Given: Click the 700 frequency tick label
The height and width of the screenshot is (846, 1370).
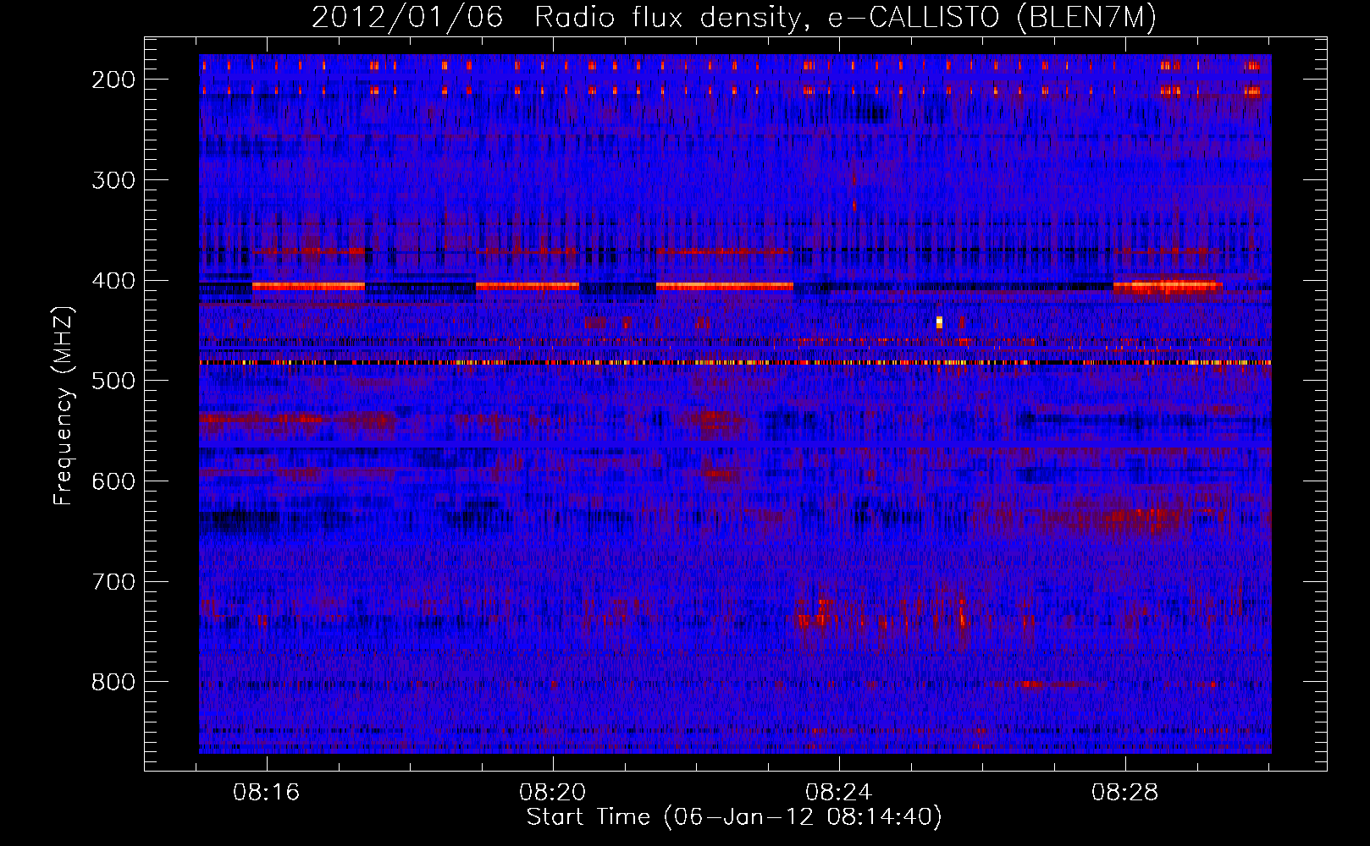Looking at the screenshot, I should 113,582.
